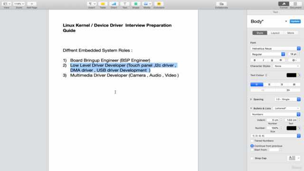Toggle Bold formatting
The width and height of the screenshot is (304, 171).
[x=255, y=60]
